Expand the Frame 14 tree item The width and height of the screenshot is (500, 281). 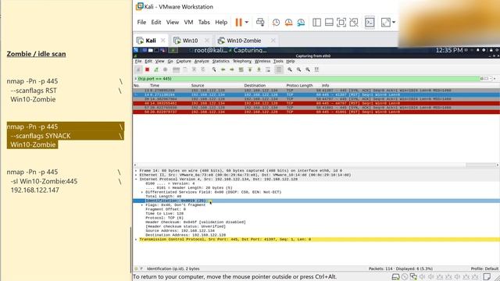coord(136,171)
